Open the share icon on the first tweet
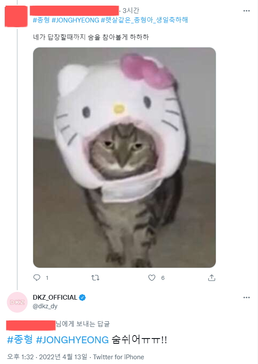The width and height of the screenshot is (258, 364). click(x=211, y=278)
